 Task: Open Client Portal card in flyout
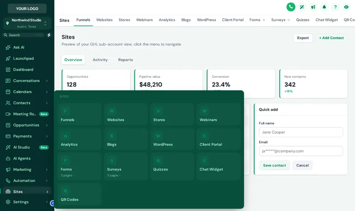pos(218,139)
